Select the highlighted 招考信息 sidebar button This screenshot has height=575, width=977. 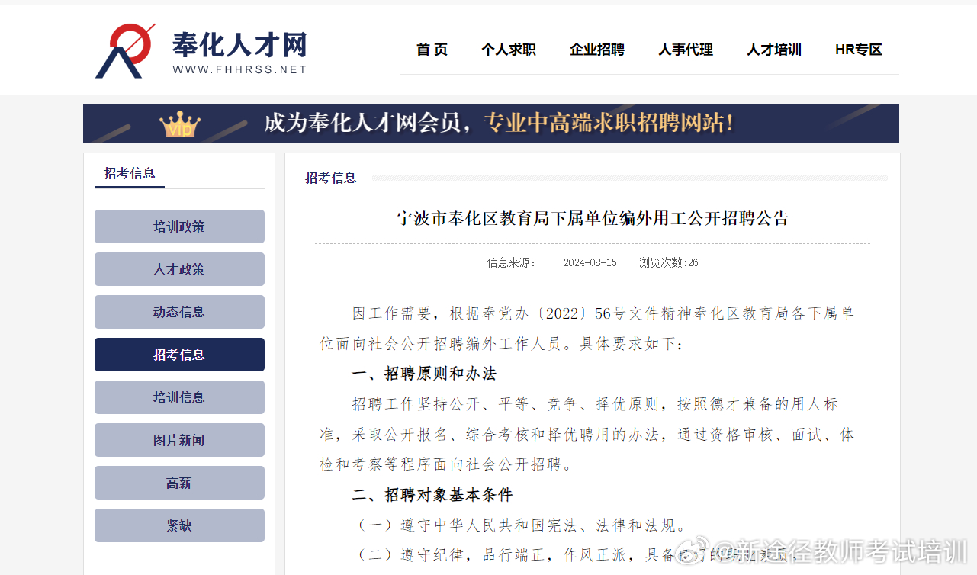coord(179,355)
